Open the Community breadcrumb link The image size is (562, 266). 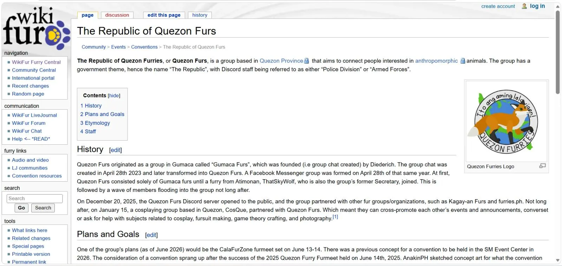[x=93, y=47]
